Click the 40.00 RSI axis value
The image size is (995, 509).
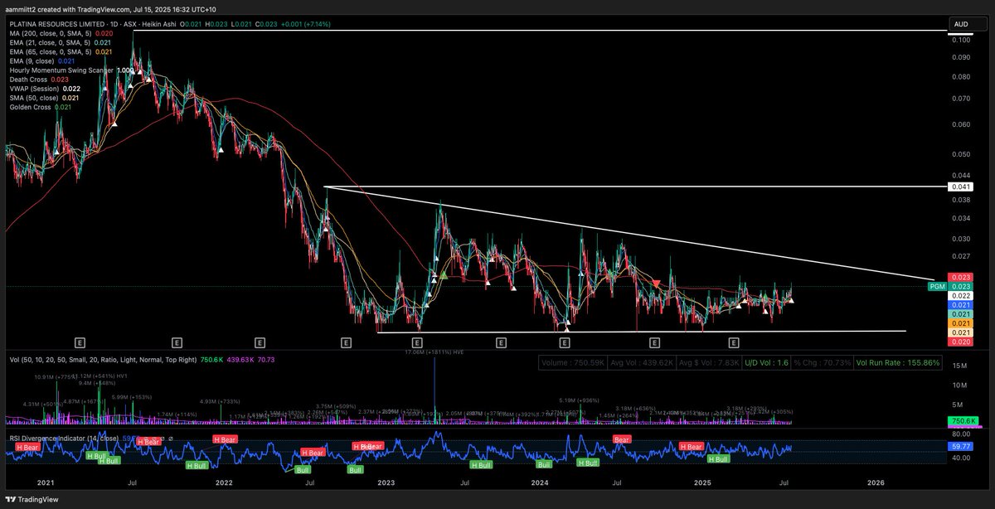coord(960,458)
